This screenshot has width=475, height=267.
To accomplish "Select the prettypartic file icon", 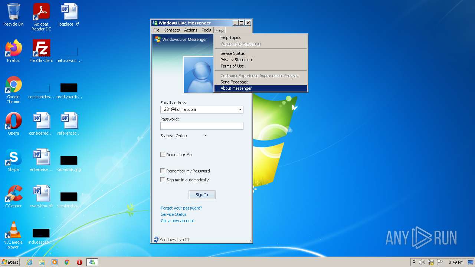I will click(x=69, y=91).
